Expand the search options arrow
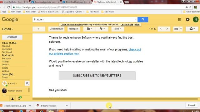Image resolution: width=200 pixels, height=112 pixels. pyautogui.click(x=136, y=20)
